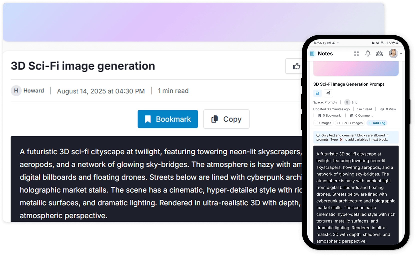
Task: Open the team members icon on phone
Action: click(x=379, y=53)
